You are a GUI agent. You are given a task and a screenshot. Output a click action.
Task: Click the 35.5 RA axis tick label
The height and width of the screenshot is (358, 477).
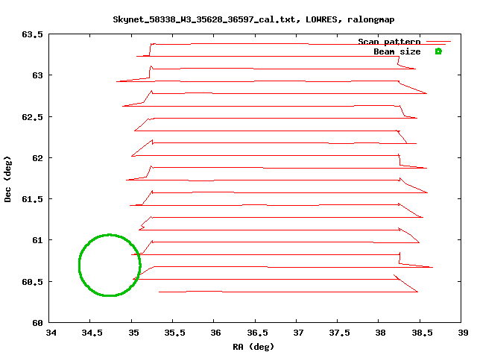pos(174,333)
